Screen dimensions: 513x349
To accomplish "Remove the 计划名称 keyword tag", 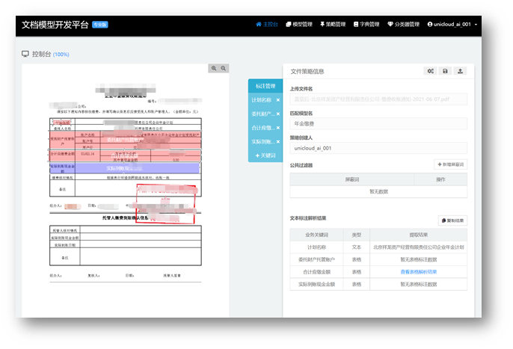I will (x=278, y=99).
